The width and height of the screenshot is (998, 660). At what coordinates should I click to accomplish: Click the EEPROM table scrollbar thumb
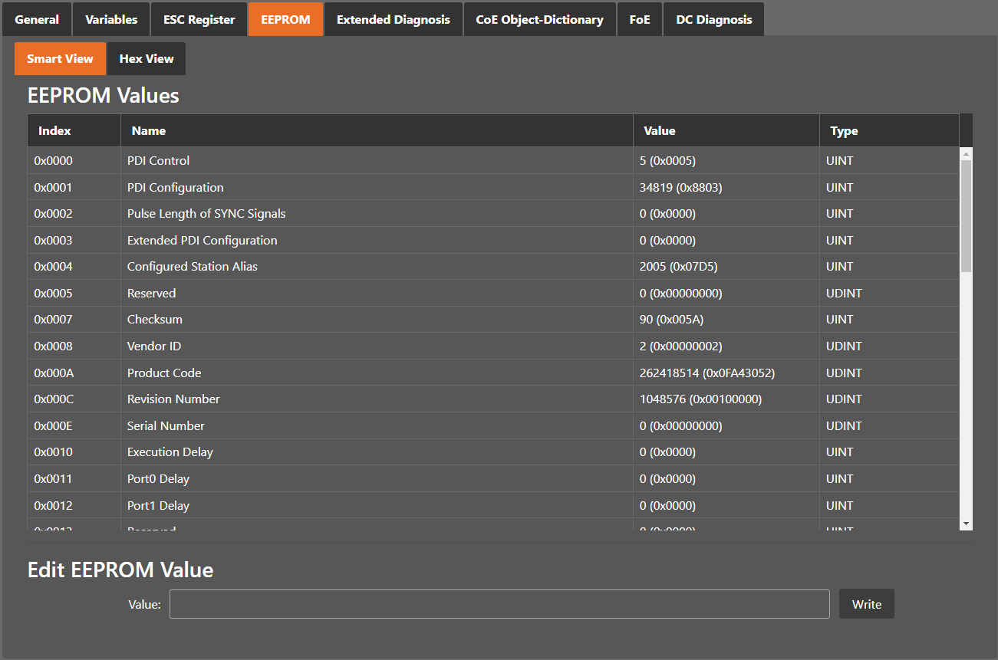click(966, 215)
